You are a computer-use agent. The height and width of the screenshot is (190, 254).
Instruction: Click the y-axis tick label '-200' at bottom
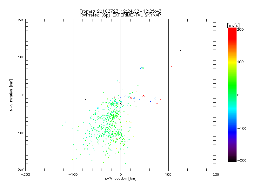pyautogui.click(x=20, y=170)
